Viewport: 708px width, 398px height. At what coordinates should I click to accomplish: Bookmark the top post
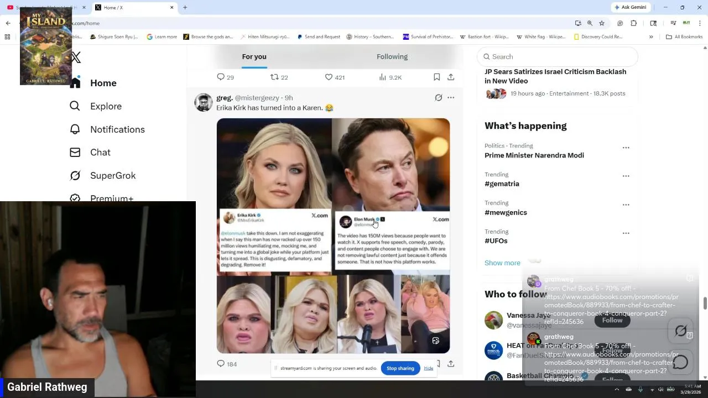(x=436, y=77)
